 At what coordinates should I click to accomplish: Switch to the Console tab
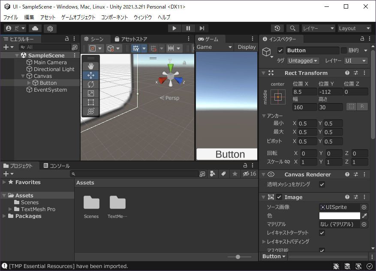57,166
